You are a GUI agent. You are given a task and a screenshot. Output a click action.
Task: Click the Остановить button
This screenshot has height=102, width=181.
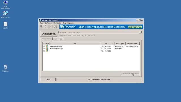click(49, 34)
